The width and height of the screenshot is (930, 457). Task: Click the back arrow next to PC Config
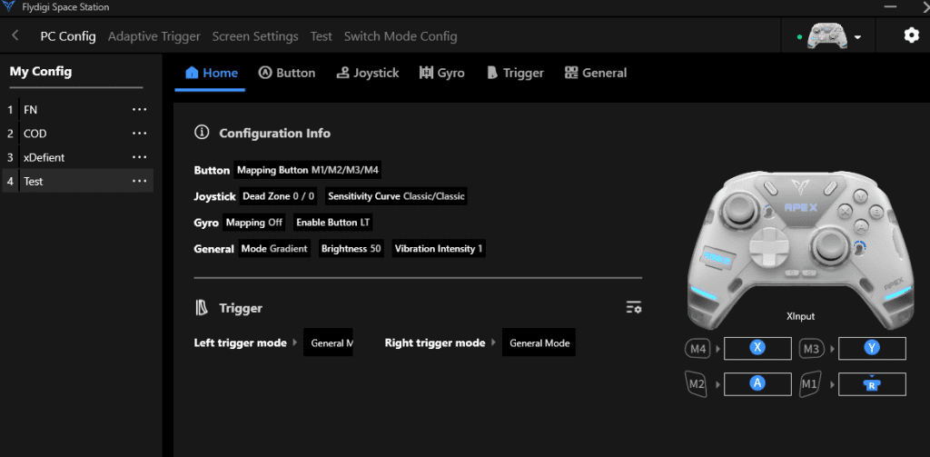(15, 36)
